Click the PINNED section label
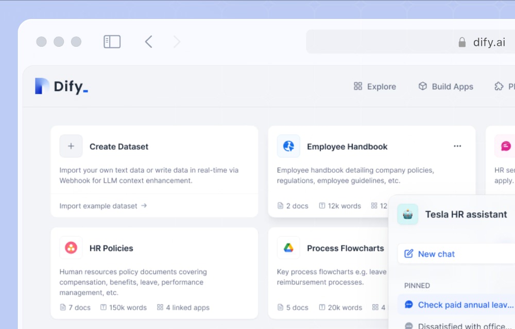This screenshot has height=329, width=515. point(417,285)
